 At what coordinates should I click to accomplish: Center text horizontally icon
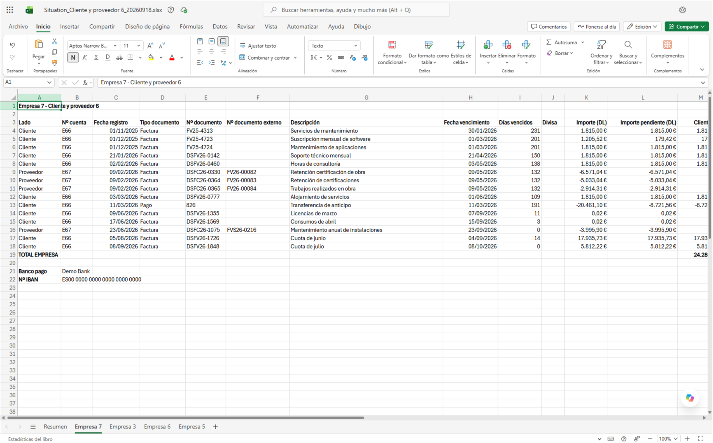pyautogui.click(x=211, y=52)
